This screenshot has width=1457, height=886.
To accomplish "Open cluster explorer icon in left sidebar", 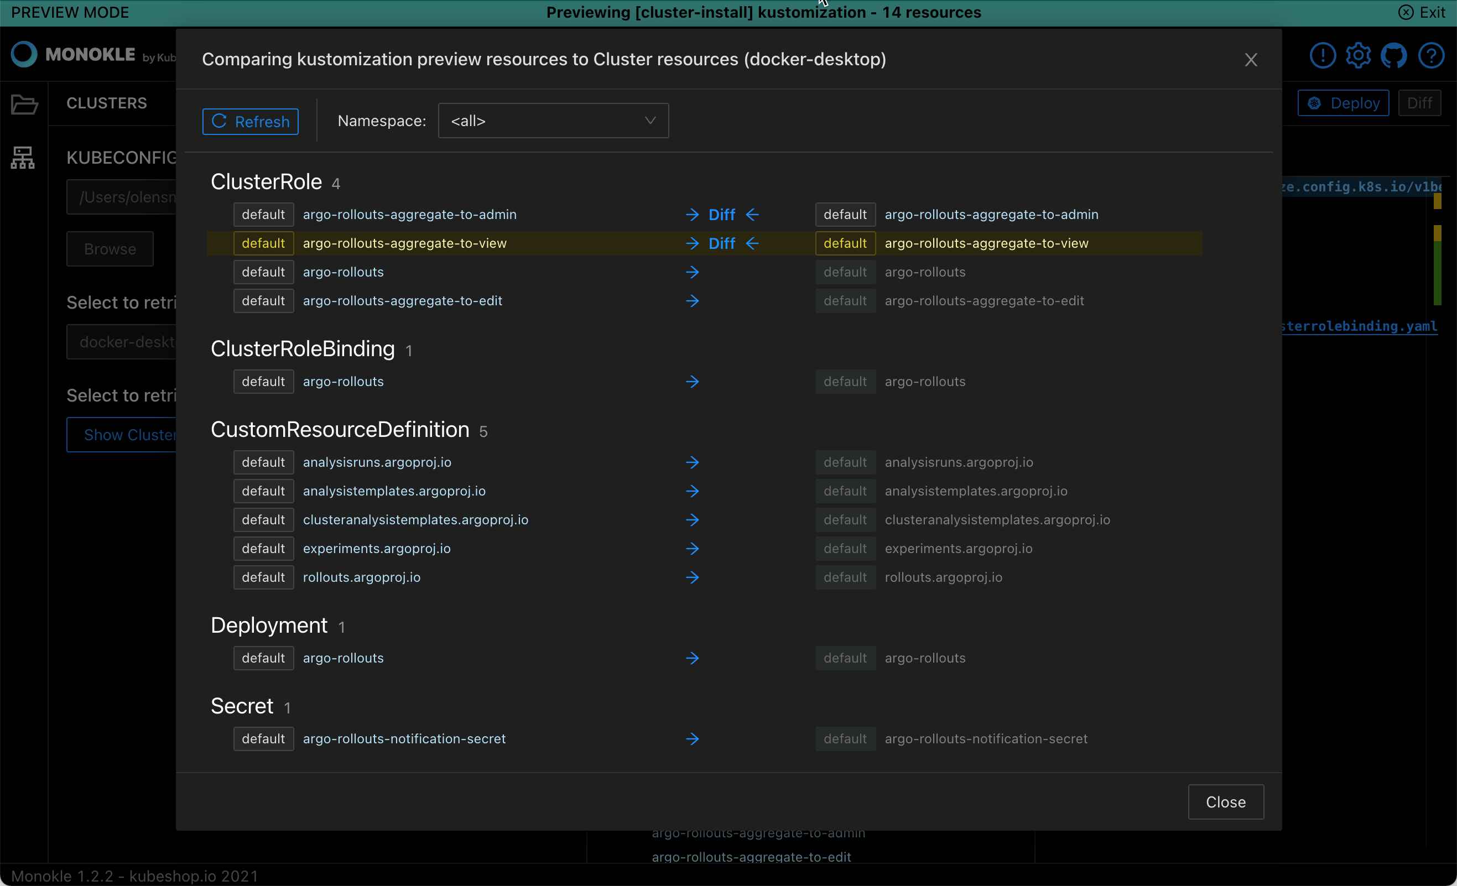I will (x=23, y=157).
